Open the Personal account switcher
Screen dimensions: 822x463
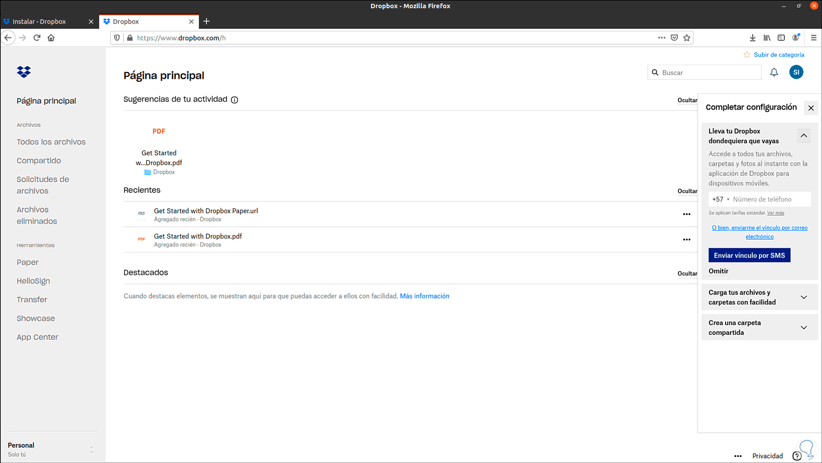52,449
